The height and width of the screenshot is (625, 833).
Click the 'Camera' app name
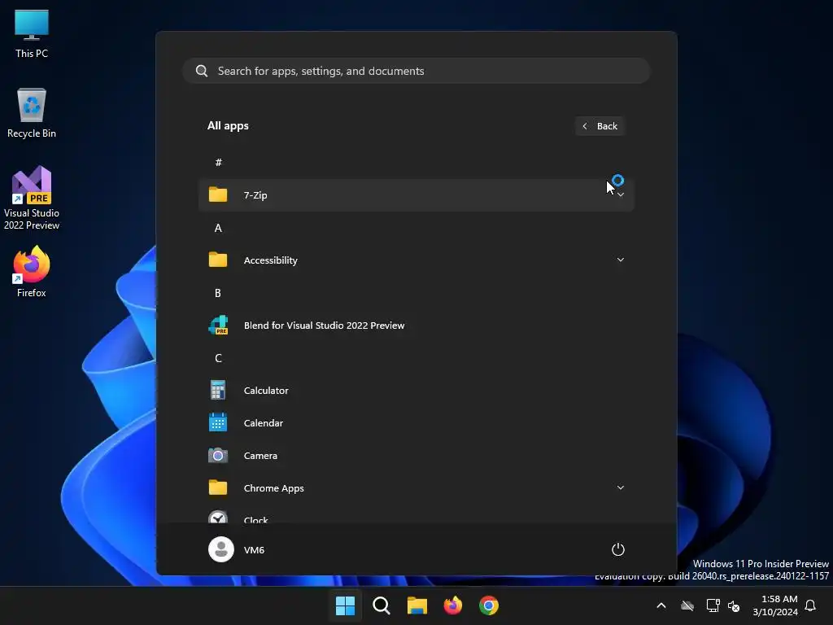pyautogui.click(x=260, y=456)
